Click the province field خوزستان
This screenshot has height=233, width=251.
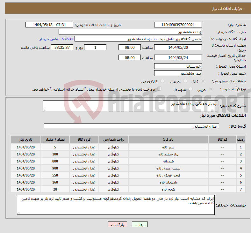178,66
